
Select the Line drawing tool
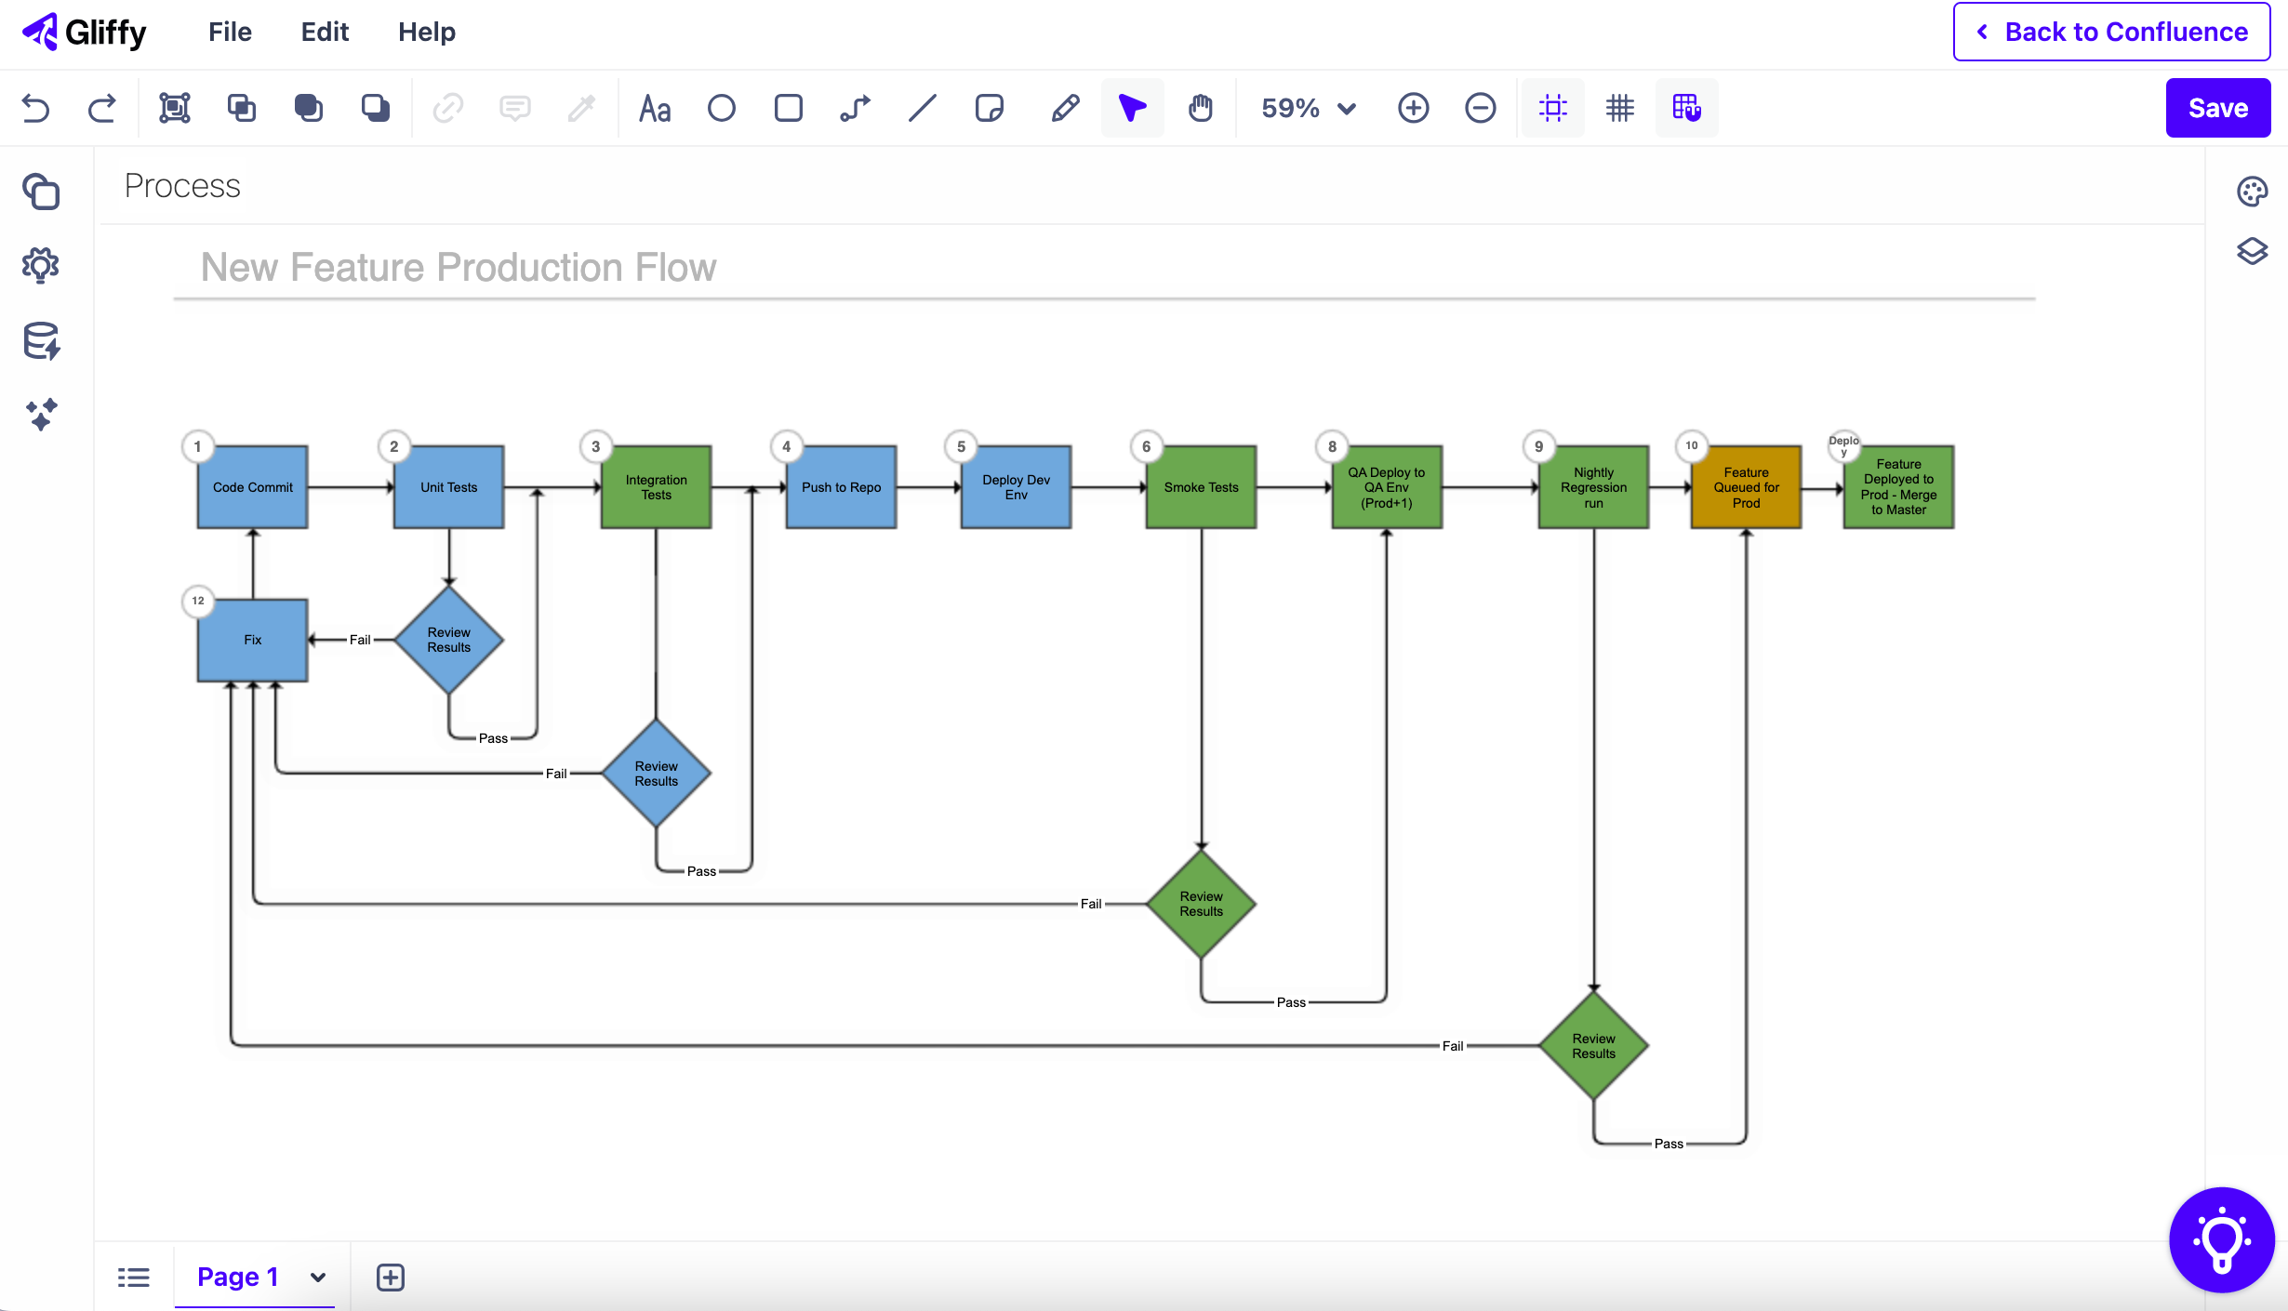coord(922,108)
